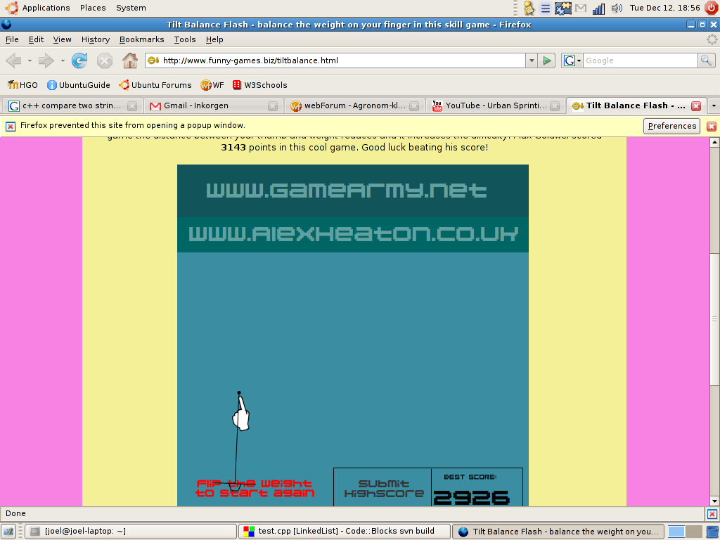Dismiss the popup blocked notification bar
Image resolution: width=720 pixels, height=540 pixels.
[x=712, y=127]
